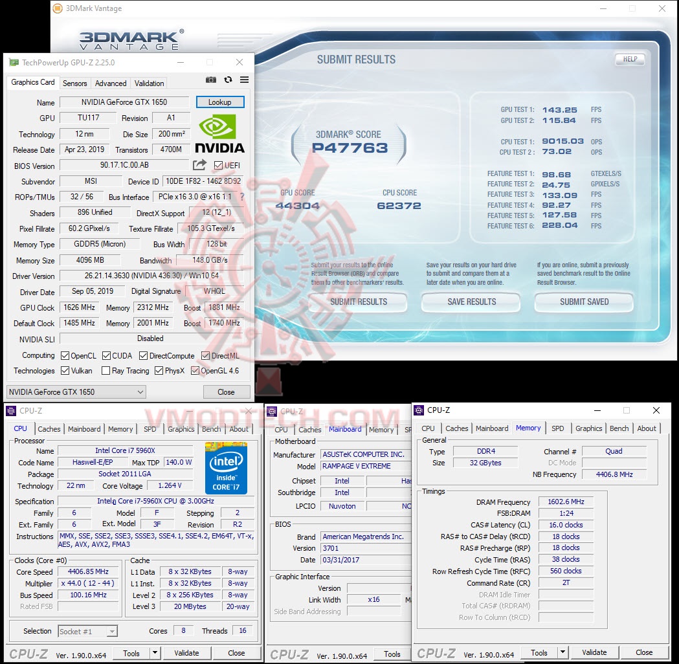Toggle the DirectCompute checkbox

pos(143,356)
